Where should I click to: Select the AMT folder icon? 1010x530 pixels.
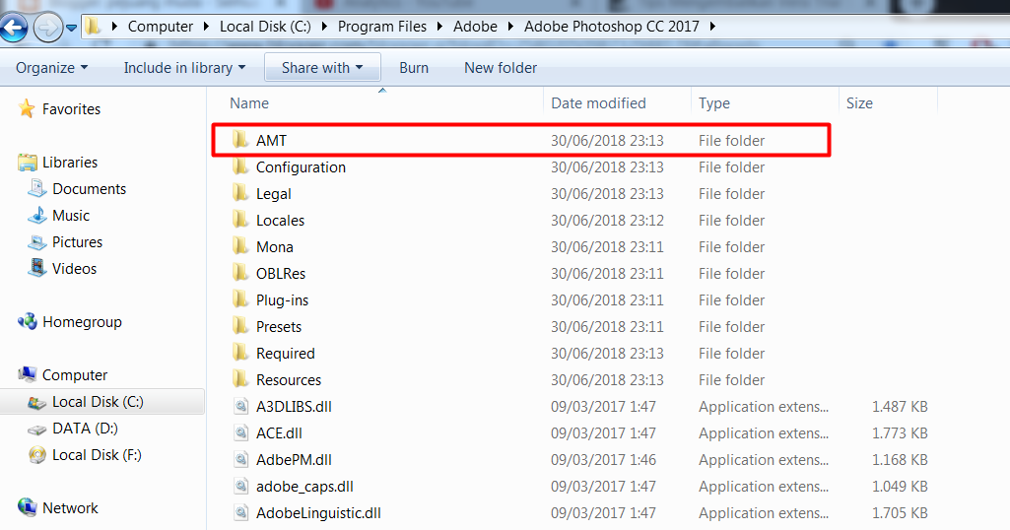tap(240, 139)
